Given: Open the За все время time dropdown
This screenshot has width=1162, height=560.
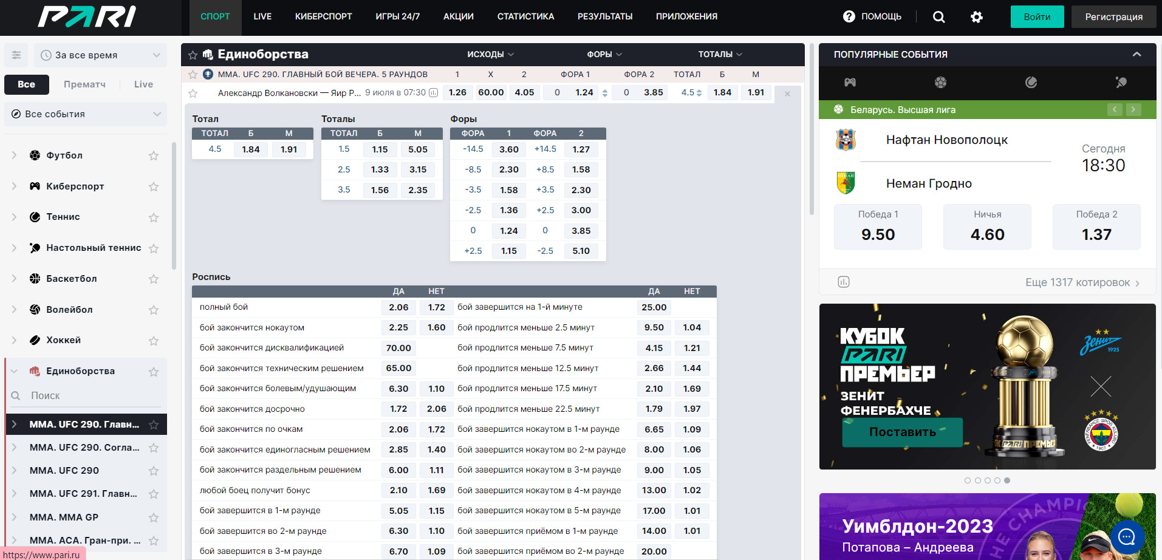Looking at the screenshot, I should pyautogui.click(x=100, y=55).
